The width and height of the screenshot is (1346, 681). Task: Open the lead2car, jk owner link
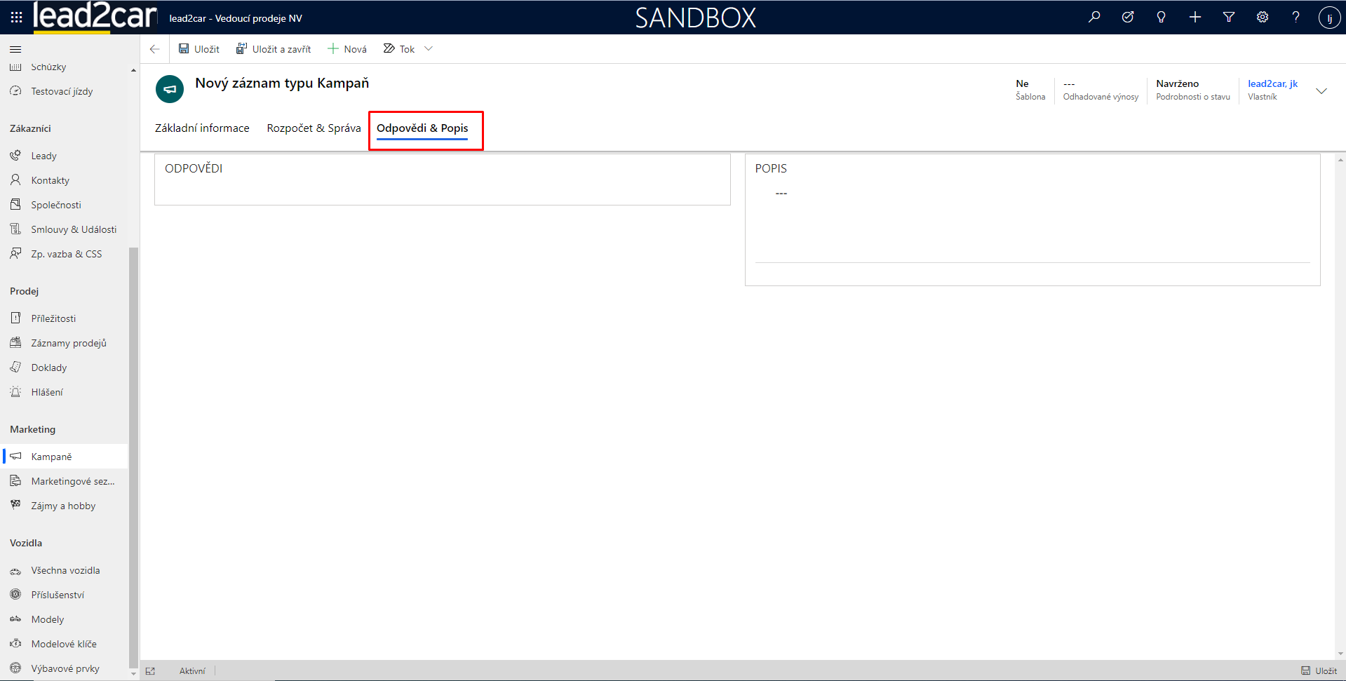pos(1272,83)
